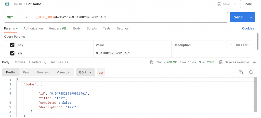Open the response more options ellipsis icon
The image size is (261, 118).
(x=255, y=62)
